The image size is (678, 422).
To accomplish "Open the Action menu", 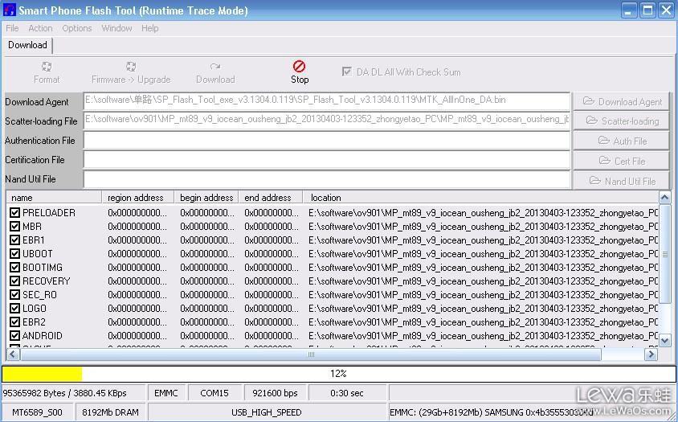I will coord(40,28).
